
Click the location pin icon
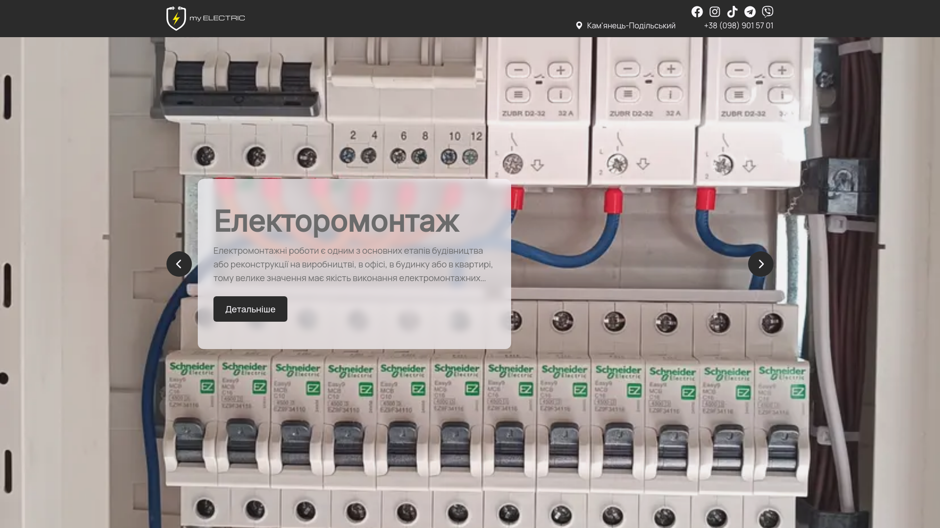(579, 25)
